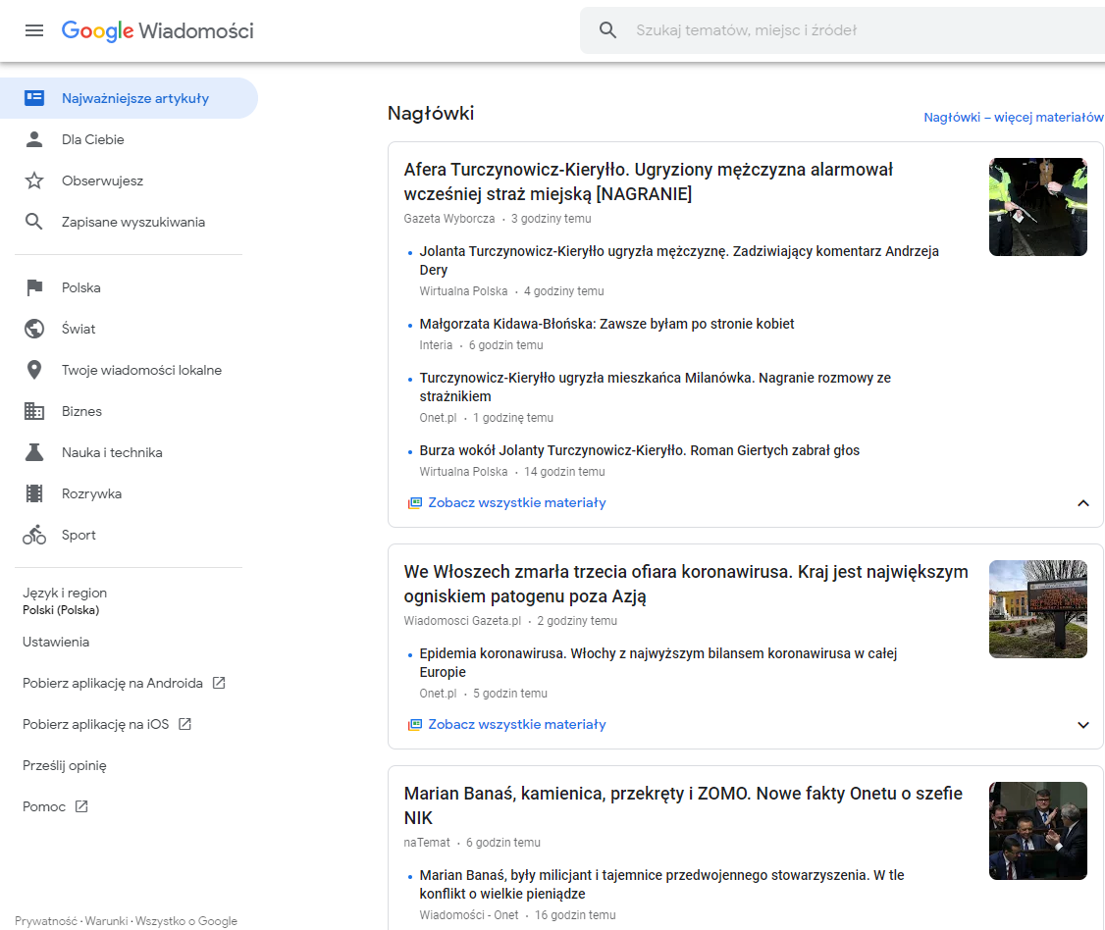Click the Świat globe icon
Image resolution: width=1105 pixels, height=930 pixels.
tap(33, 329)
